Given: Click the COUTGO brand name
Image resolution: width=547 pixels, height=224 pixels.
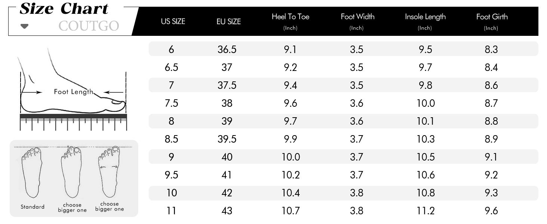Looking at the screenshot, I should pyautogui.click(x=89, y=26).
